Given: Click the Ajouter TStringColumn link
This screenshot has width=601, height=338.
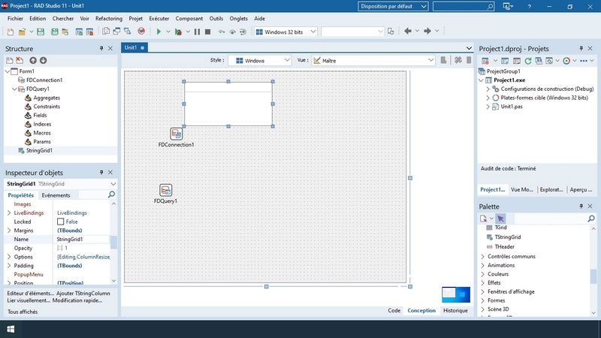Looking at the screenshot, I should [x=83, y=293].
